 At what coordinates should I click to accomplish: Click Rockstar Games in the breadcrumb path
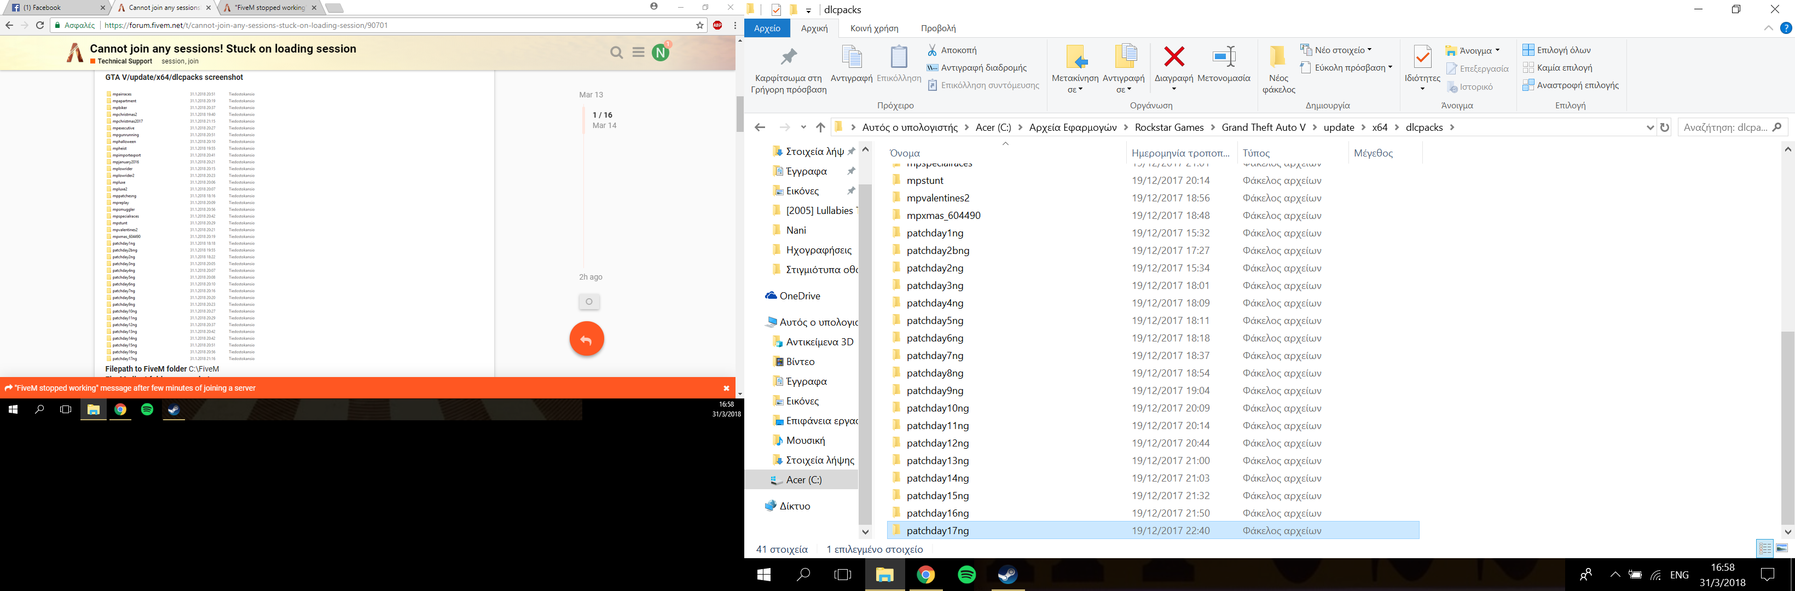[1168, 128]
